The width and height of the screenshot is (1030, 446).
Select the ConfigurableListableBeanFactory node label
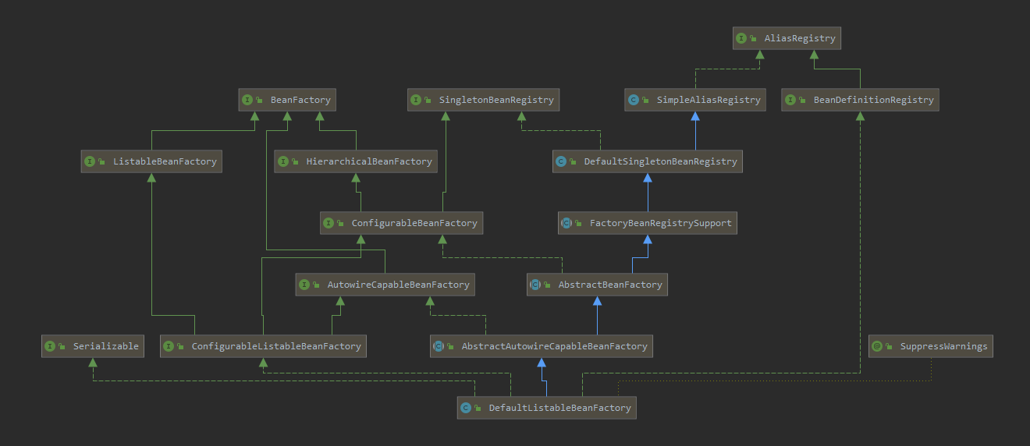tap(276, 346)
